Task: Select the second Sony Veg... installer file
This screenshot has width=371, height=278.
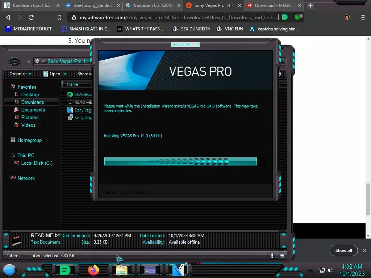Action: click(x=79, y=118)
